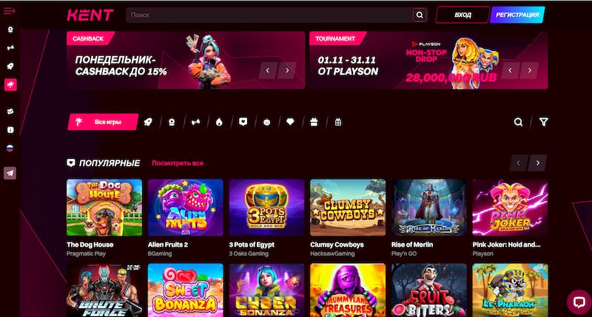592x317 pixels.
Task: Click the games search magnifier icon
Action: point(519,122)
